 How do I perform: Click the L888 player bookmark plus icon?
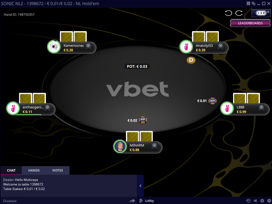(x=262, y=108)
